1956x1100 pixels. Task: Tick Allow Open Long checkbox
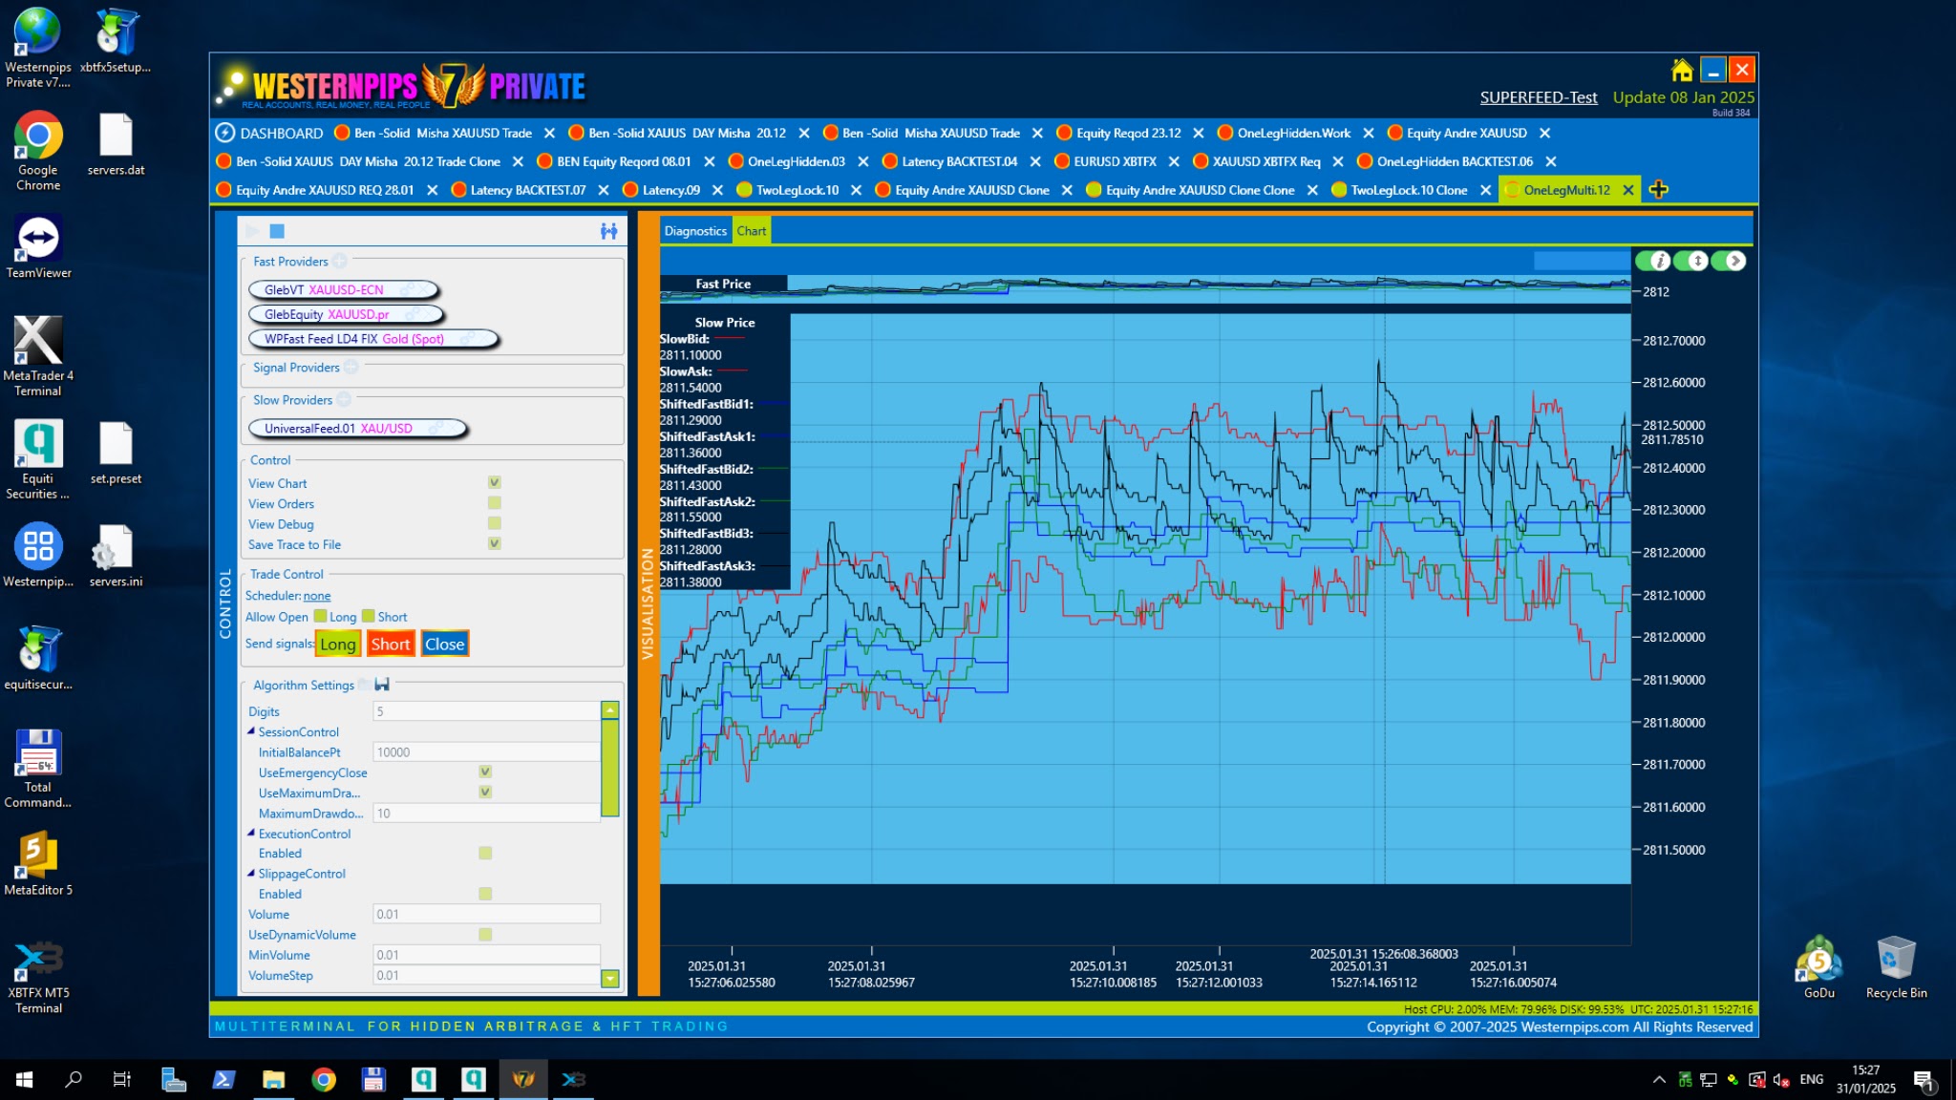tap(321, 617)
